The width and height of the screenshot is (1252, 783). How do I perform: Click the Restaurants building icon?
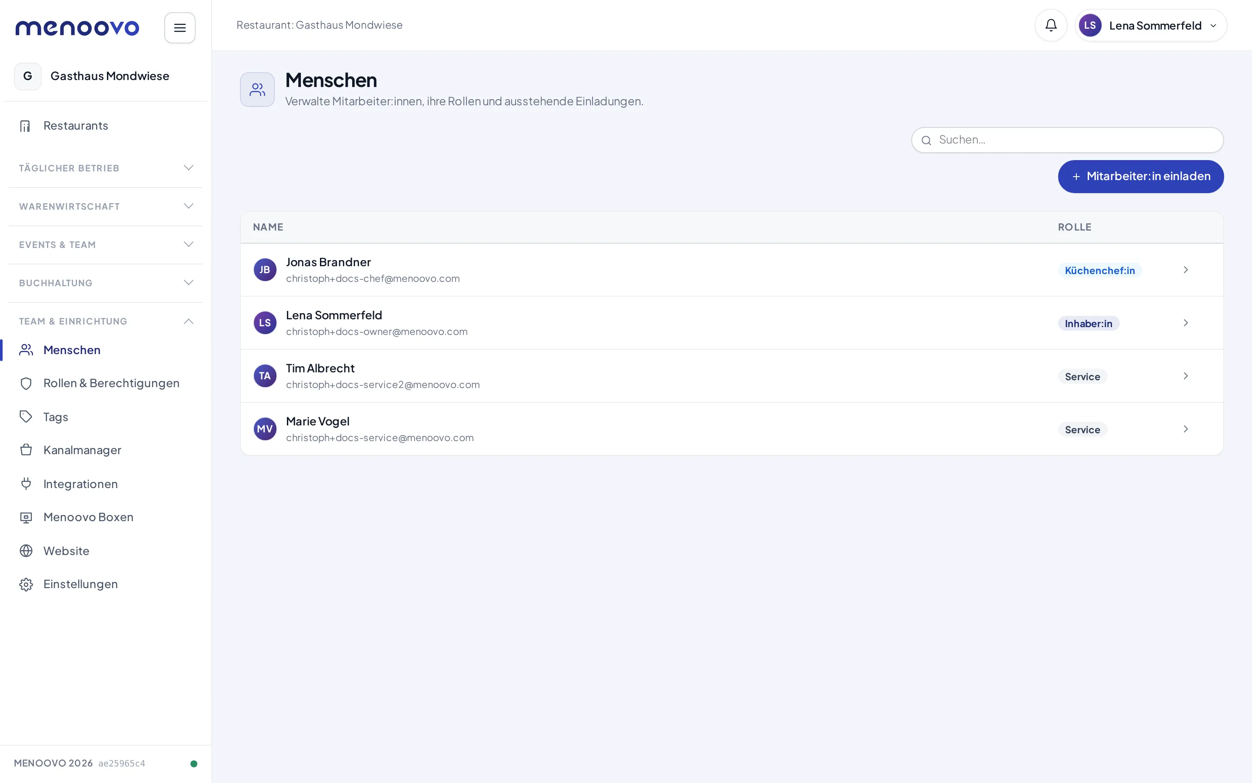tap(25, 126)
